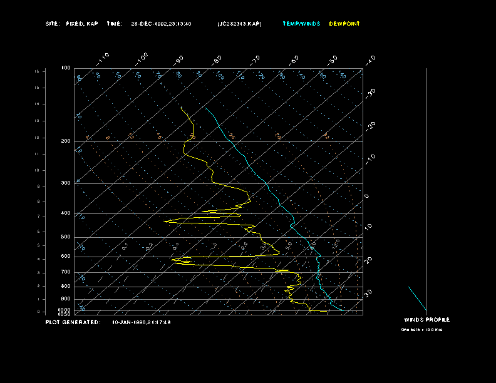
Task: Click the cyan wind barb in winds profile
Action: coord(418,299)
